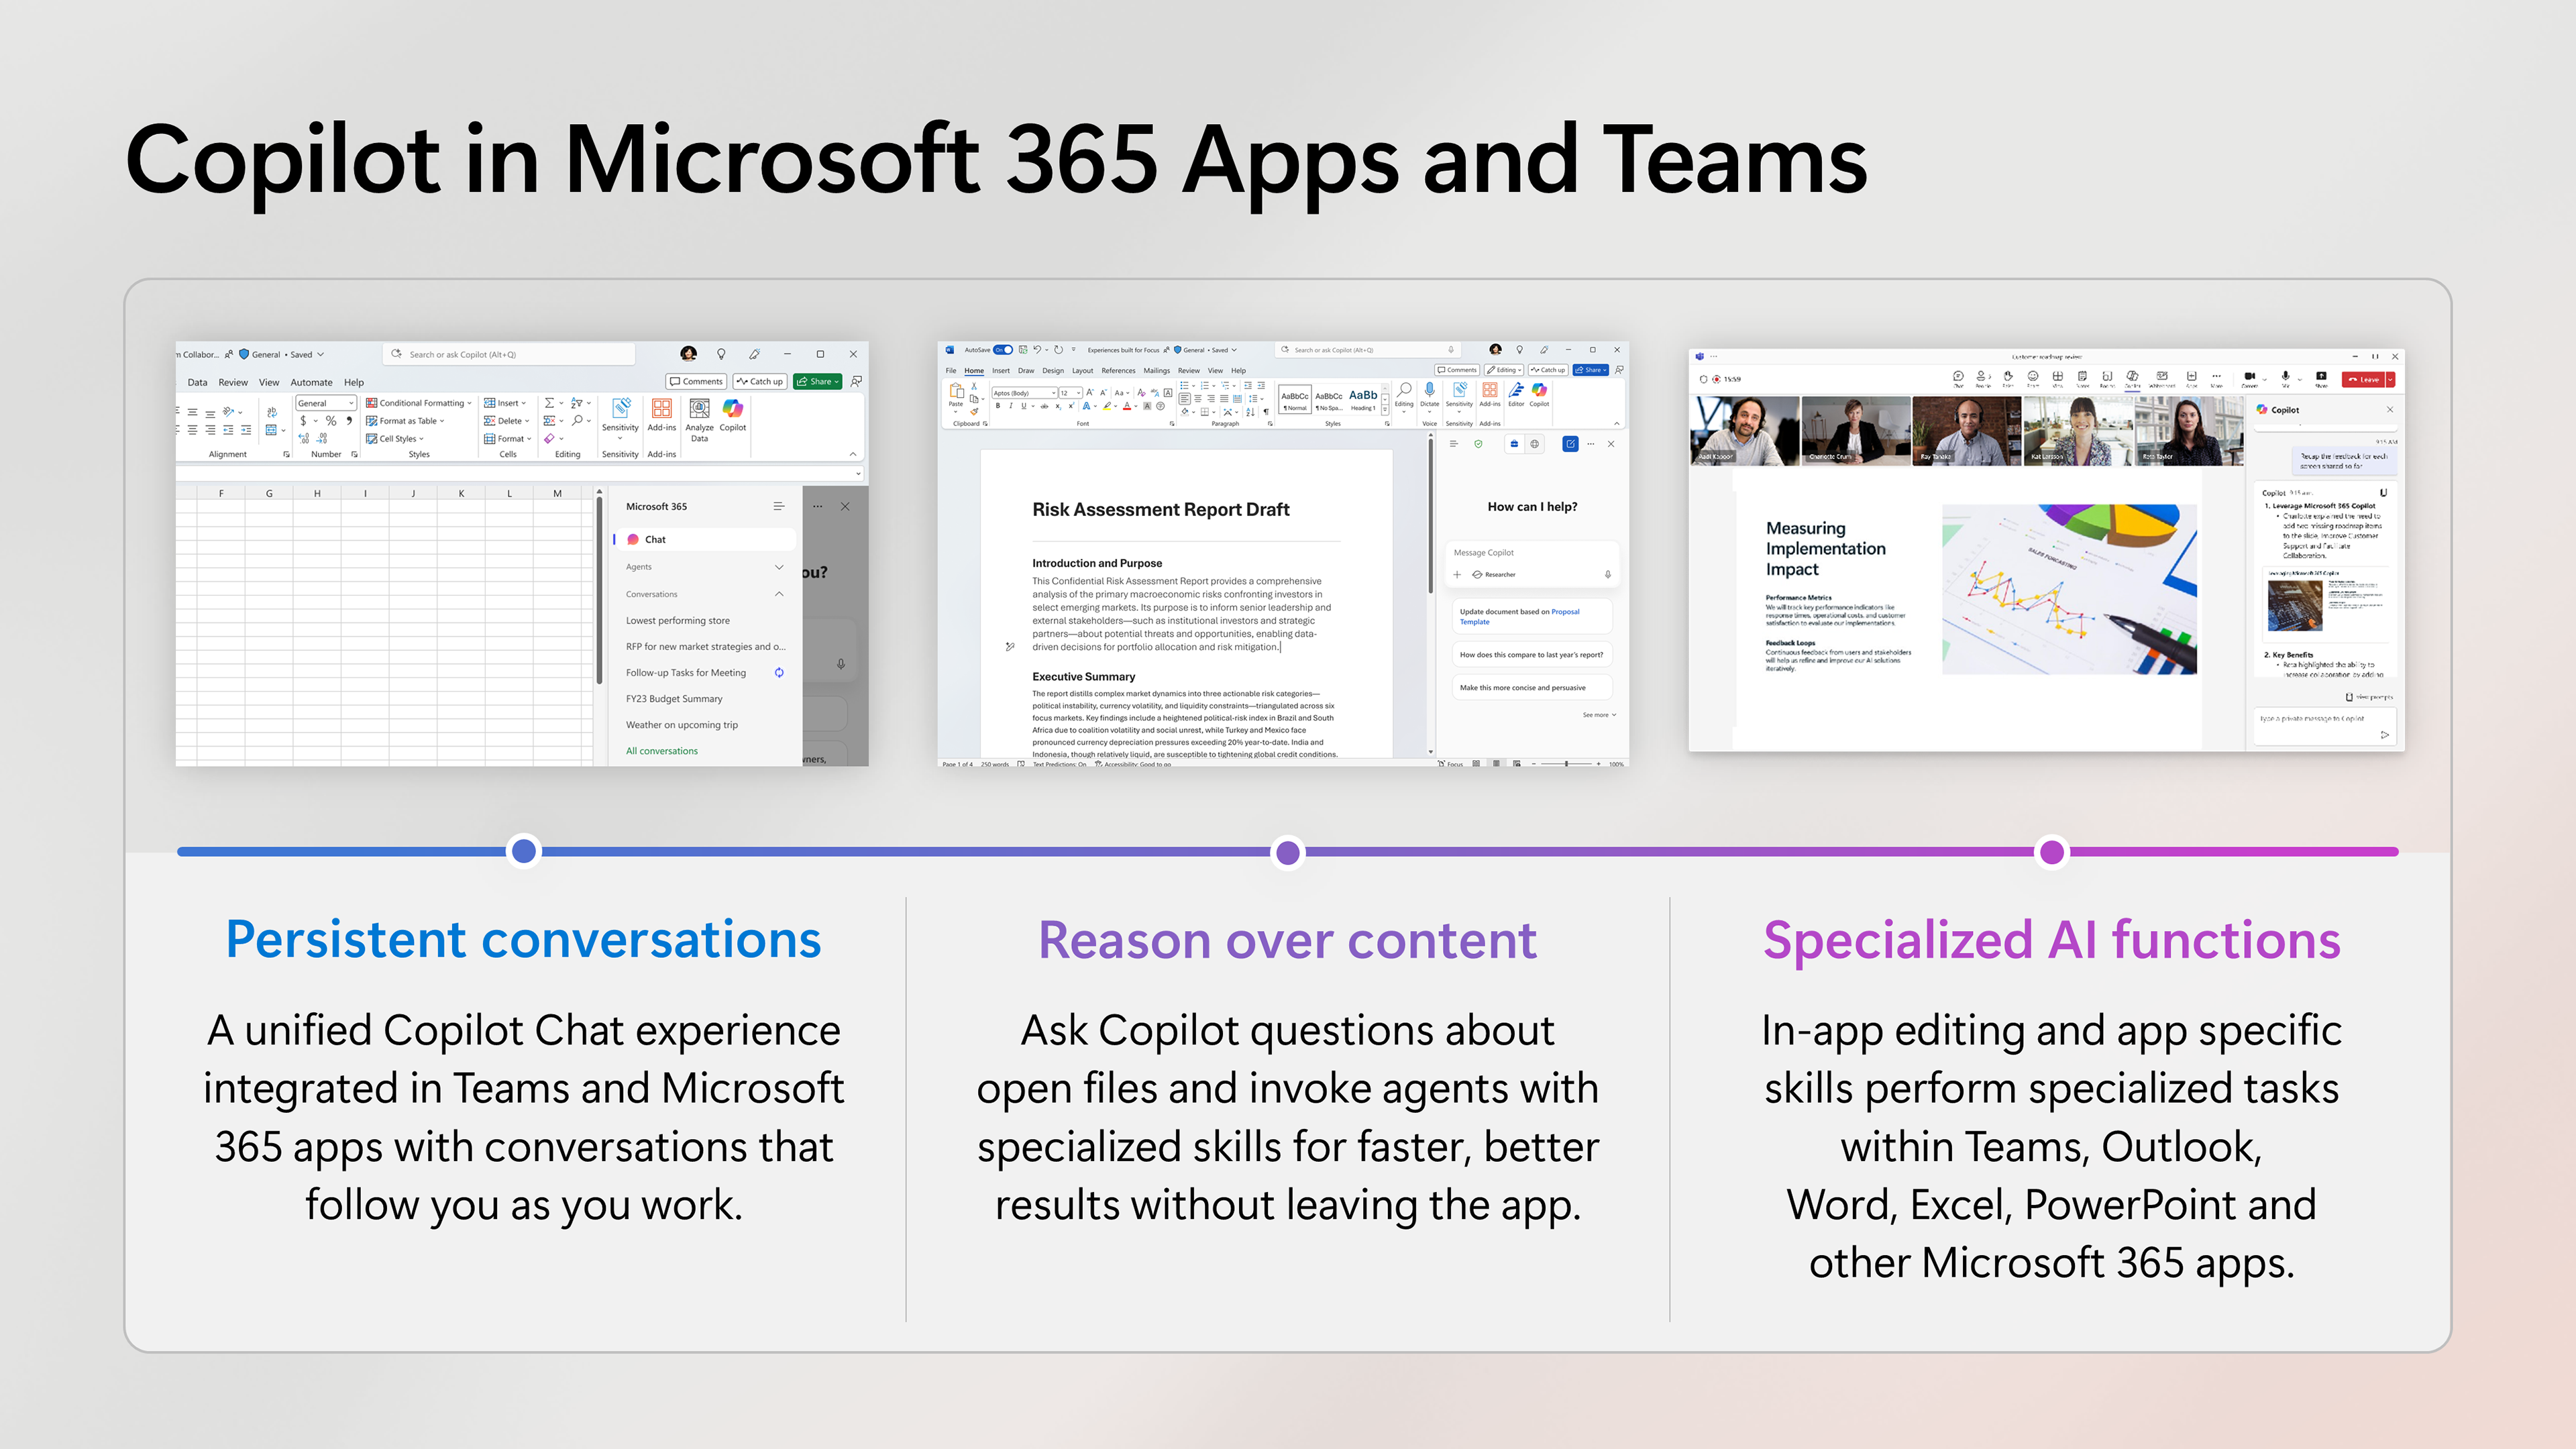The image size is (2576, 1449).
Task: Click the Raise hand icon in Teams
Action: [2008, 377]
